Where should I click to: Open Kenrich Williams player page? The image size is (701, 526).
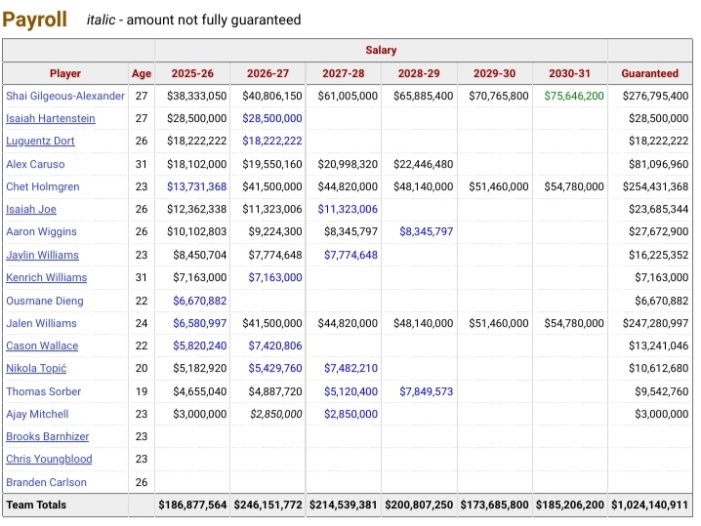pyautogui.click(x=47, y=277)
